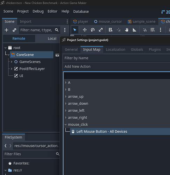Viewport: 170px width, 175px height.
Task: Open the Help menu
Action: 65,11
